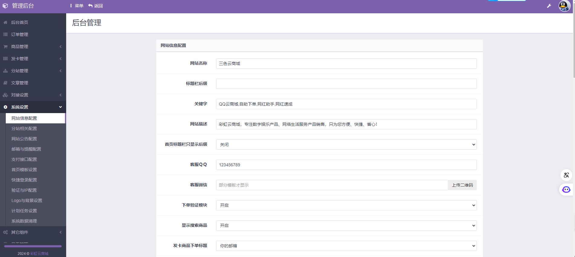The height and width of the screenshot is (257, 575).
Task: Open the 发卡商品下单标题 dropdown
Action: [x=346, y=246]
